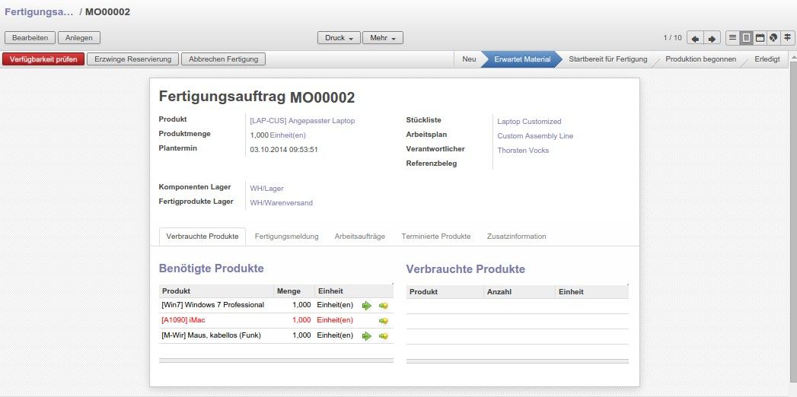Open the Laptop Customized Stückliste link
Screen dimensions: 797x397
[x=529, y=122]
